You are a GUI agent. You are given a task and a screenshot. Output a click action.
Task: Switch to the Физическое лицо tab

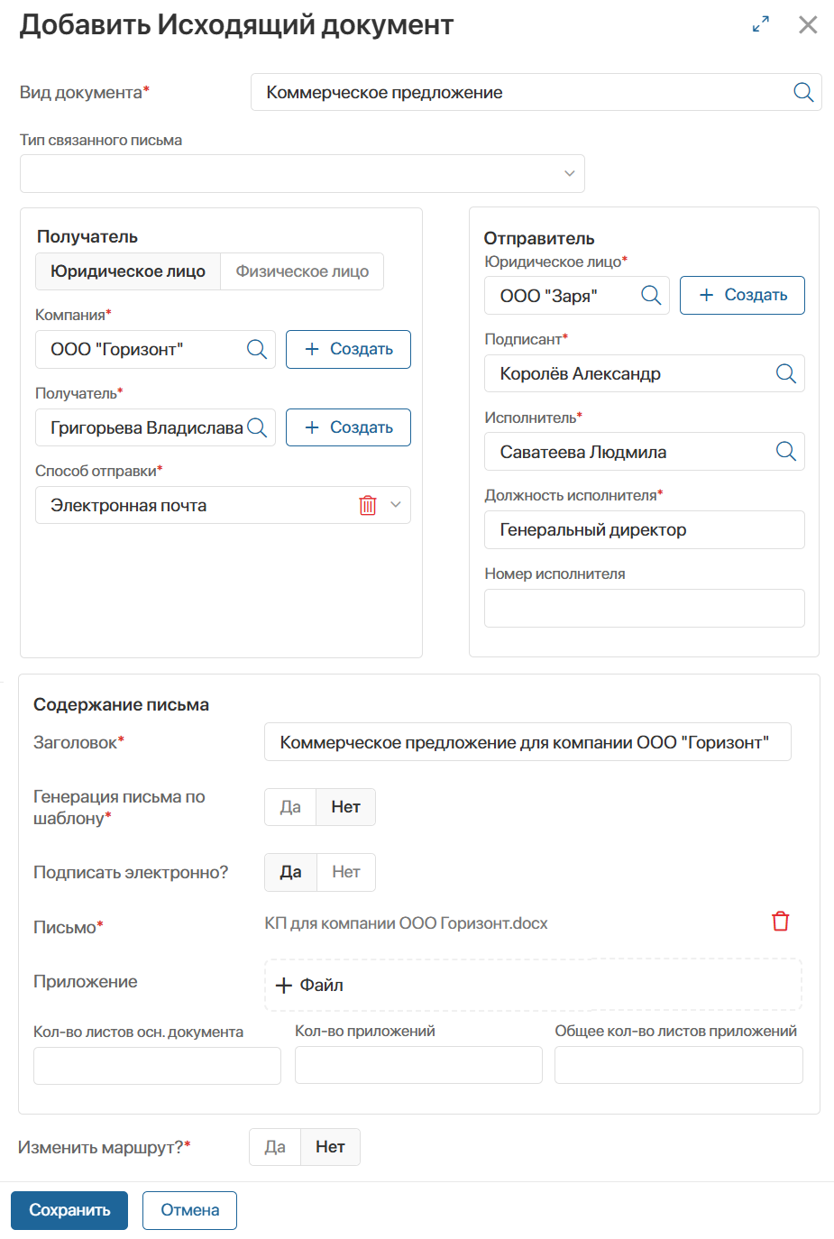(x=302, y=271)
